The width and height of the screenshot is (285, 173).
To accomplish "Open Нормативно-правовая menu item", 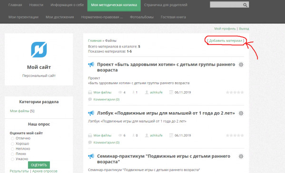I will [x=102, y=17].
